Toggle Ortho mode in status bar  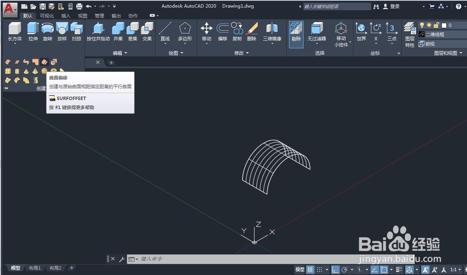point(335,270)
